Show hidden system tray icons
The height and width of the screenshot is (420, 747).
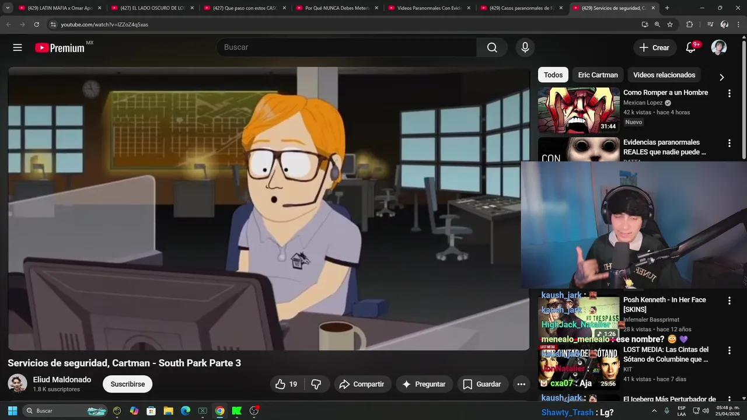pyautogui.click(x=654, y=411)
